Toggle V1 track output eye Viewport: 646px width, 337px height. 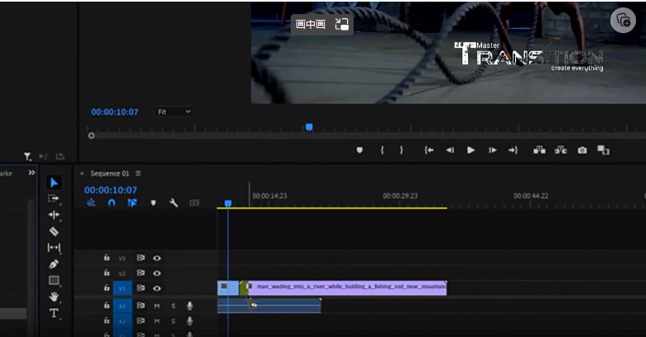157,288
